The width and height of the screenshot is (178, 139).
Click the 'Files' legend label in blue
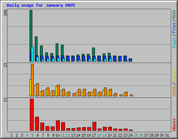(x=174, y=28)
